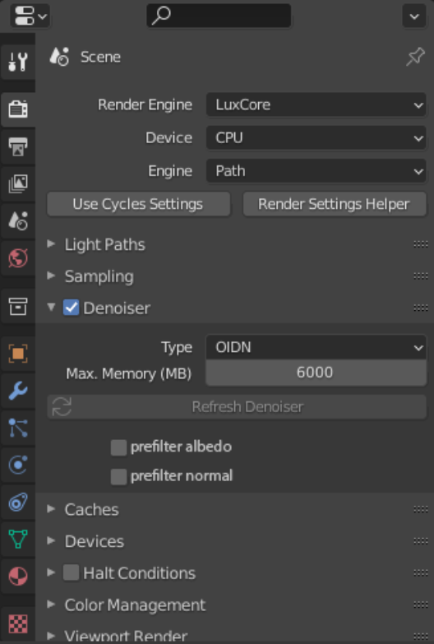This screenshot has height=644, width=434.
Task: Open View Layer properties tab
Action: [x=17, y=183]
